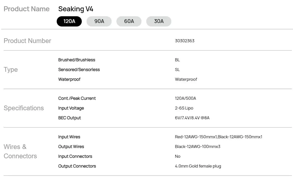The height and width of the screenshot is (178, 293).
Task: Click the product number 30302363
Action: point(185,41)
